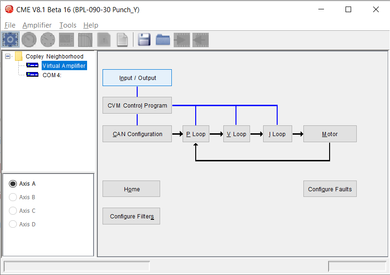This screenshot has height=275, width=390.
Task: Click the filter response curve icon
Action: (85, 40)
